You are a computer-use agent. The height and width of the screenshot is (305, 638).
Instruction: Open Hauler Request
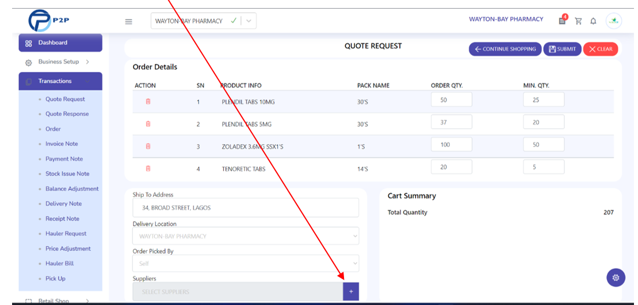(66, 234)
